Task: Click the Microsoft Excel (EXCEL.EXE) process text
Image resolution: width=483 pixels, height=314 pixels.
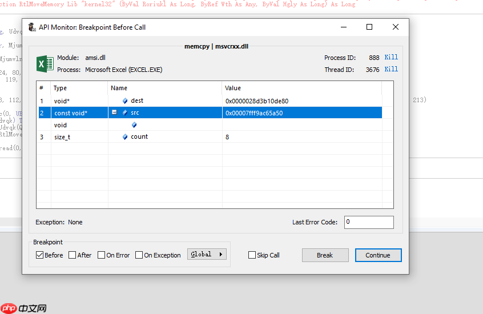Action: 123,70
